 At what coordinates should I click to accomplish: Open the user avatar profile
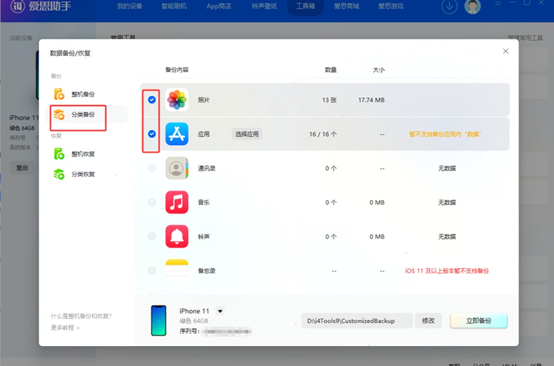472,6
